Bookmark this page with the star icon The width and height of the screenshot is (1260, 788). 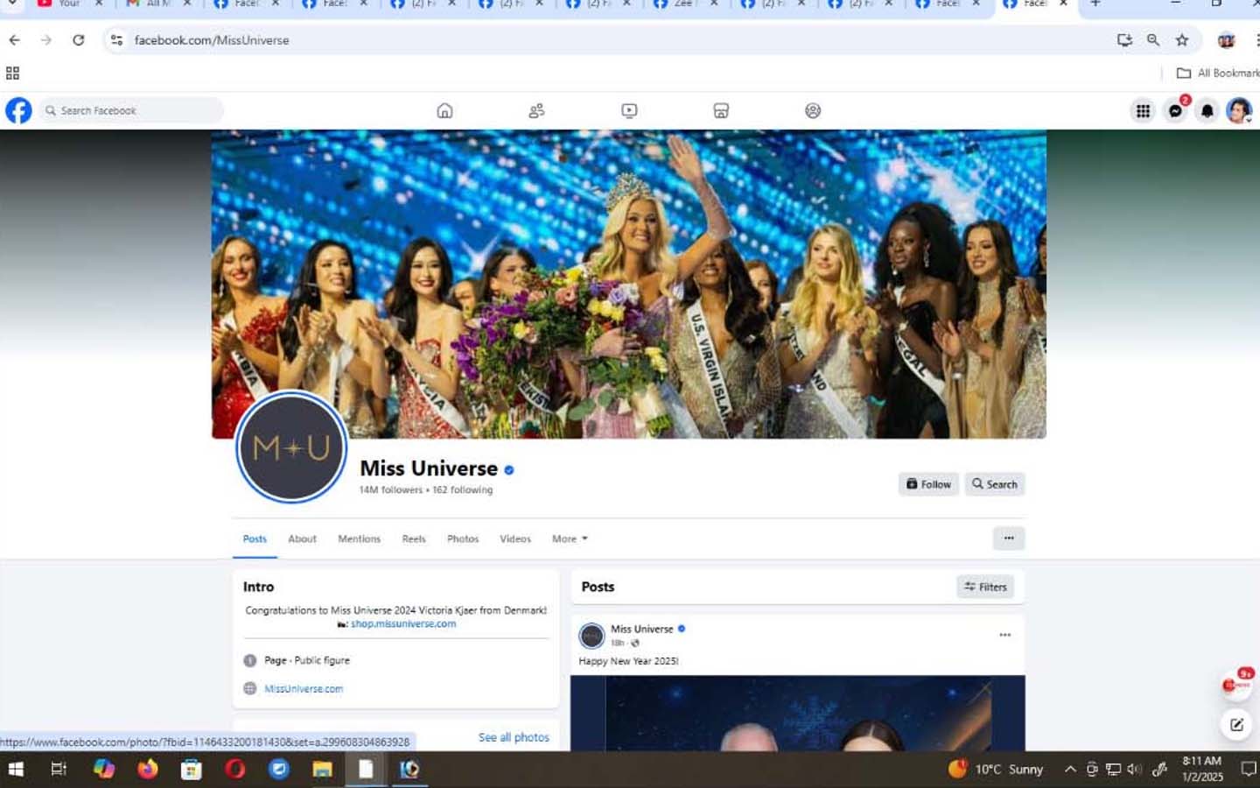[1182, 40]
